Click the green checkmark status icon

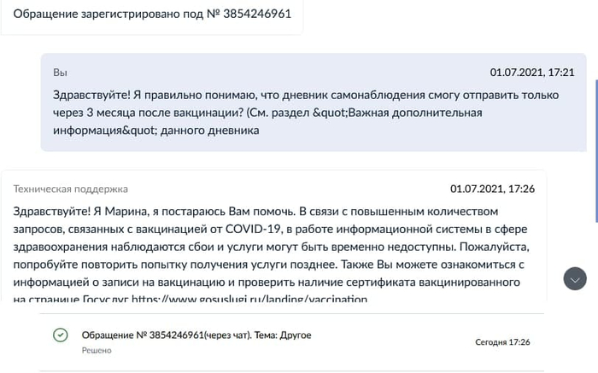(60, 335)
